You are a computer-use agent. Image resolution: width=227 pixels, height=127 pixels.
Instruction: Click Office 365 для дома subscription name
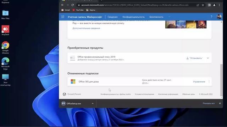(89, 81)
